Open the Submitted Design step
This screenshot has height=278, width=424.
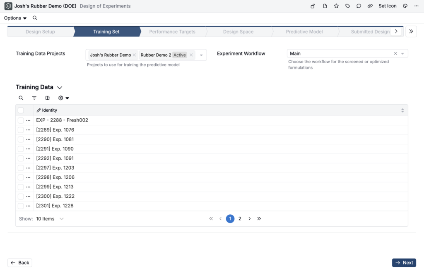[x=370, y=31]
